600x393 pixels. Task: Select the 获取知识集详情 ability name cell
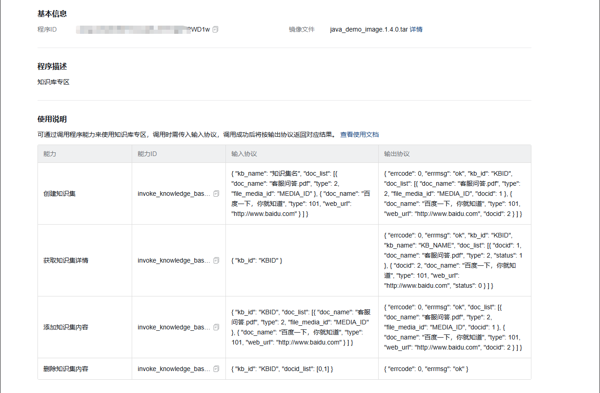pos(66,260)
